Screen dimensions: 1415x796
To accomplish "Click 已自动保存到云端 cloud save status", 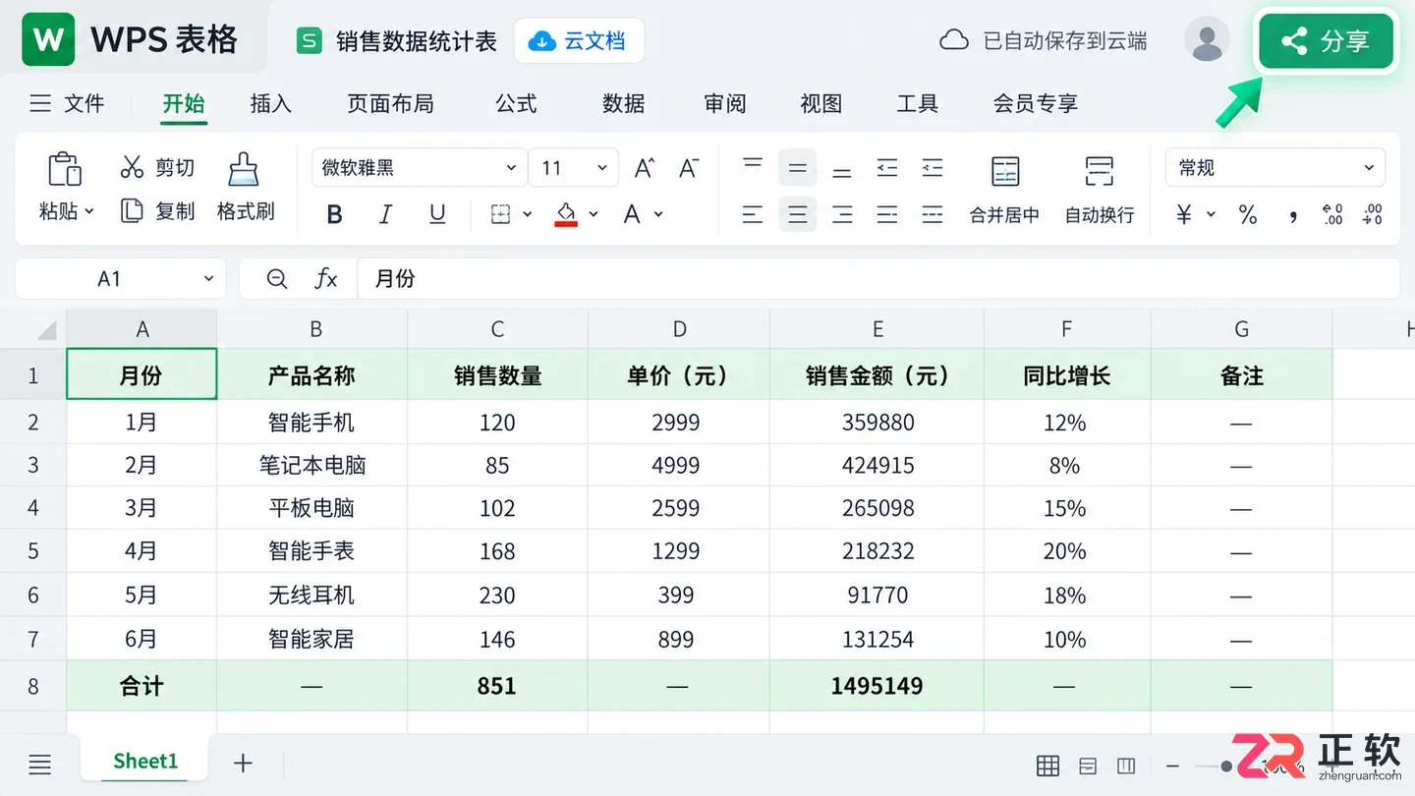I will (1044, 41).
